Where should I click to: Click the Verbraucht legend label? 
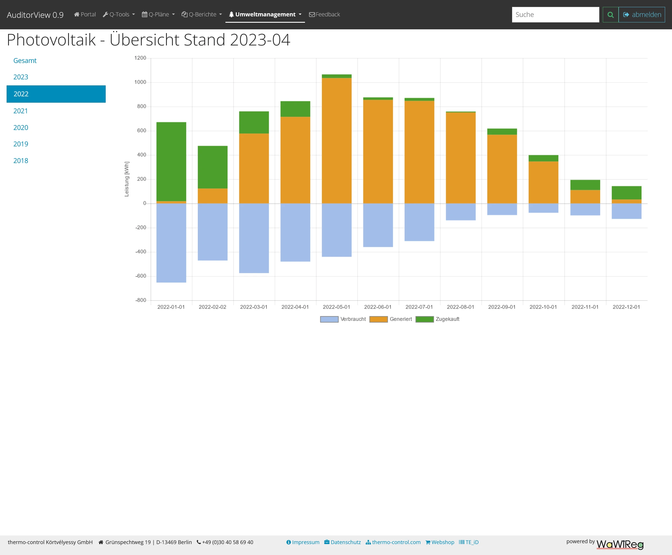[353, 319]
